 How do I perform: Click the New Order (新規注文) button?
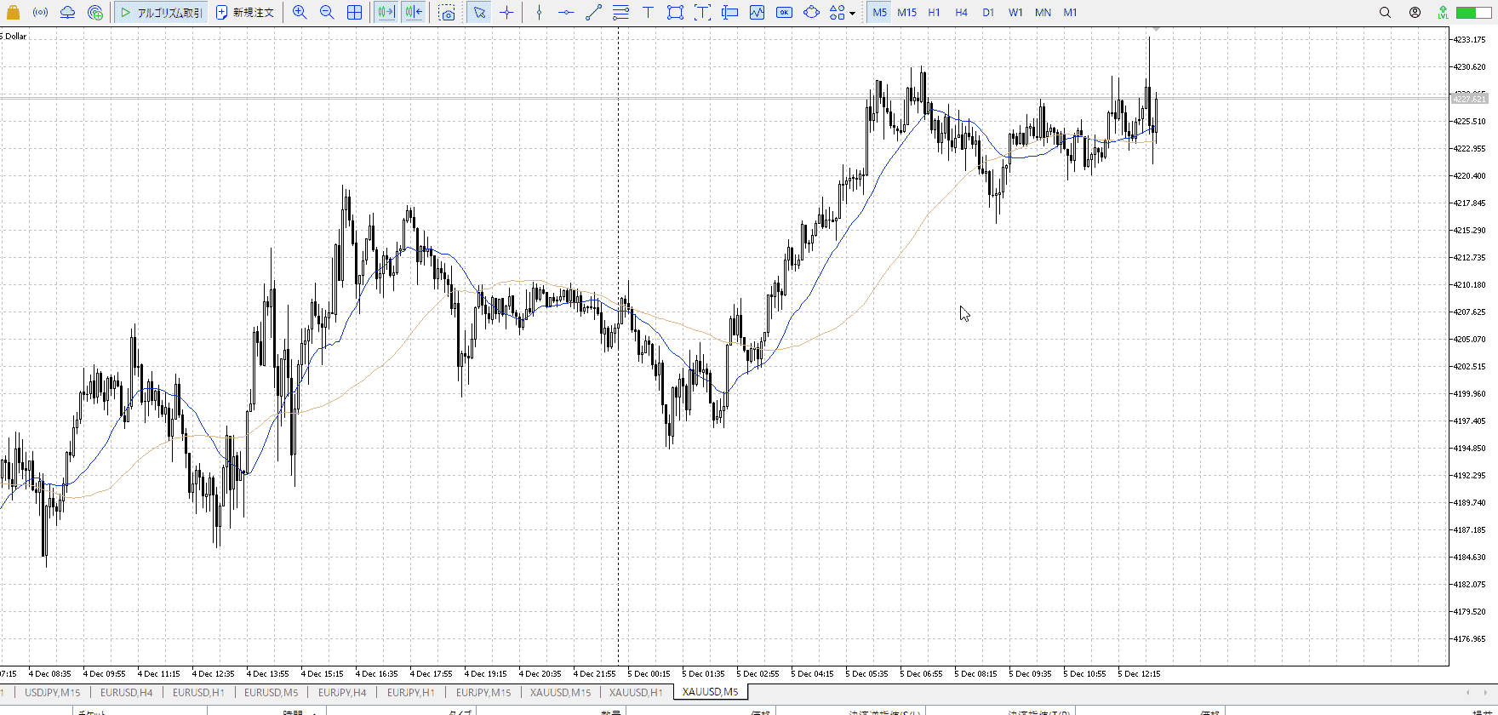(x=245, y=13)
